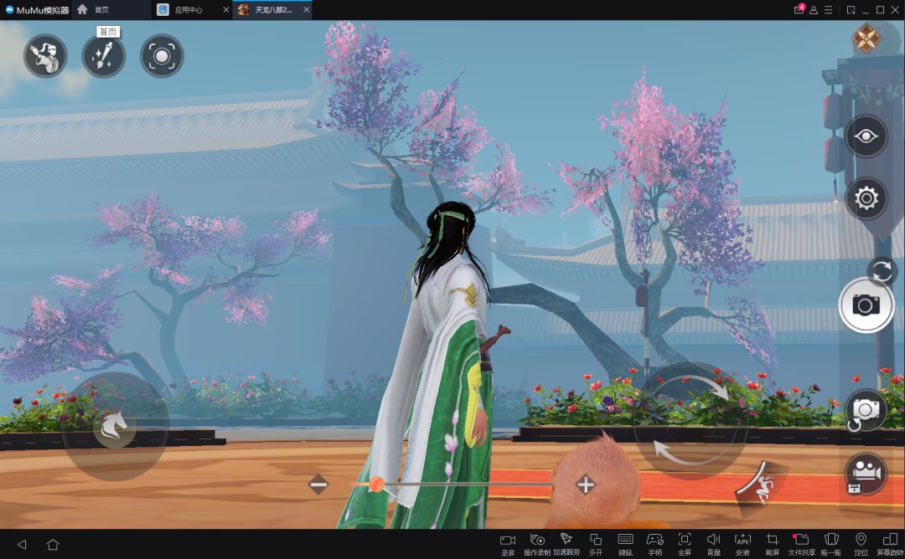
Task: Close the 应用中心 tab
Action: click(x=226, y=10)
